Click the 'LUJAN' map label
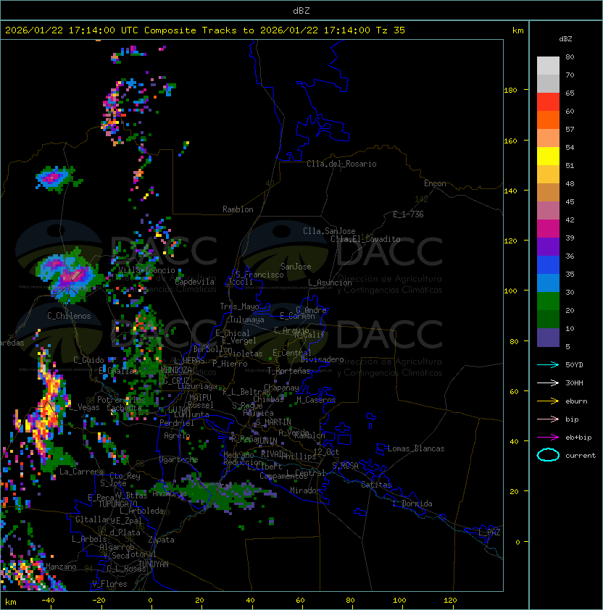Viewport: 603px width, 610px height. (180, 410)
